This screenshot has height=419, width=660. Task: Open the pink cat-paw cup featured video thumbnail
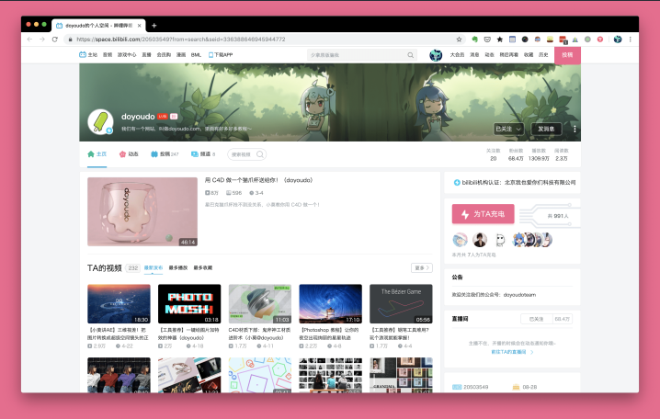142,211
